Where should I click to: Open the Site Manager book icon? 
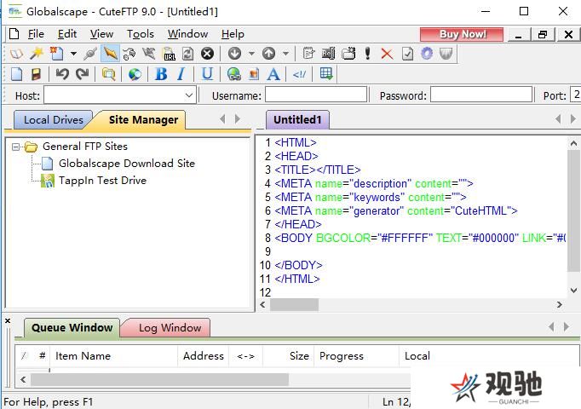coord(16,54)
